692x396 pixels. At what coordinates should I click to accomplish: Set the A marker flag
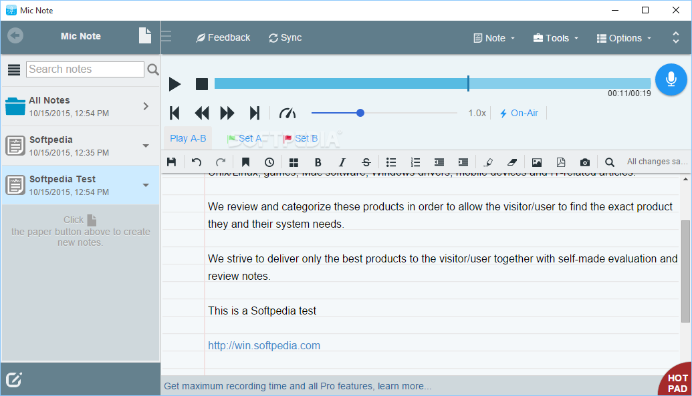pos(245,138)
